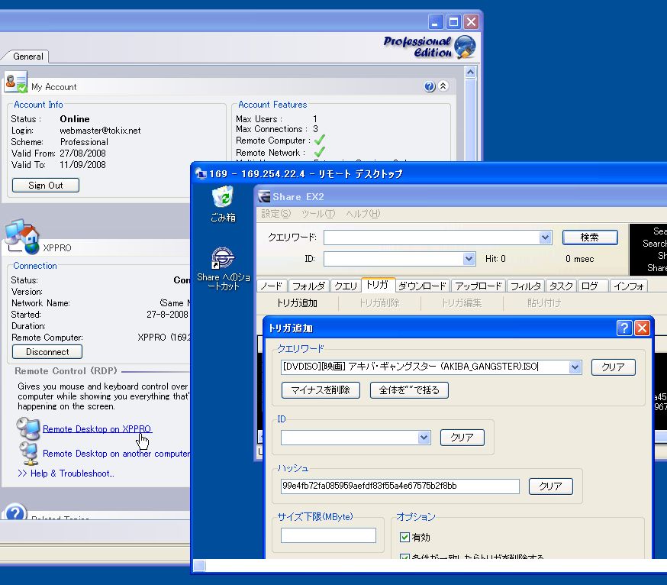This screenshot has height=585, width=667.
Task: Toggle the 有効 checkbox
Action: tap(404, 538)
